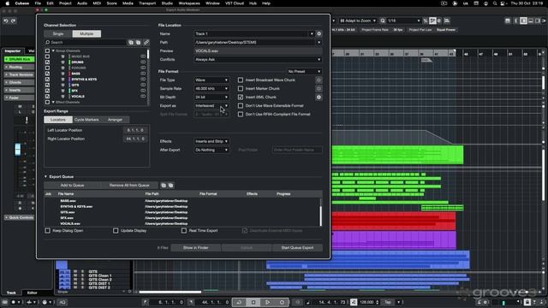Open settings gear for Insert Marker Chunk
The image size is (548, 308).
(x=319, y=89)
